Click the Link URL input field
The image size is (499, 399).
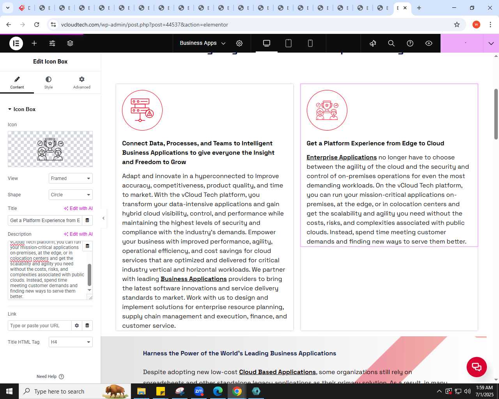click(39, 326)
